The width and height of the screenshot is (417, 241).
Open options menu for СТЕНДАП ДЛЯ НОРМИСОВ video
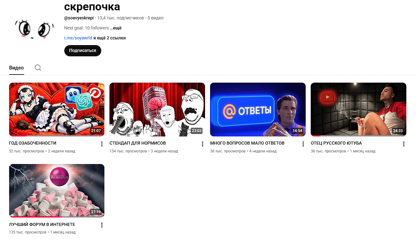pyautogui.click(x=203, y=144)
